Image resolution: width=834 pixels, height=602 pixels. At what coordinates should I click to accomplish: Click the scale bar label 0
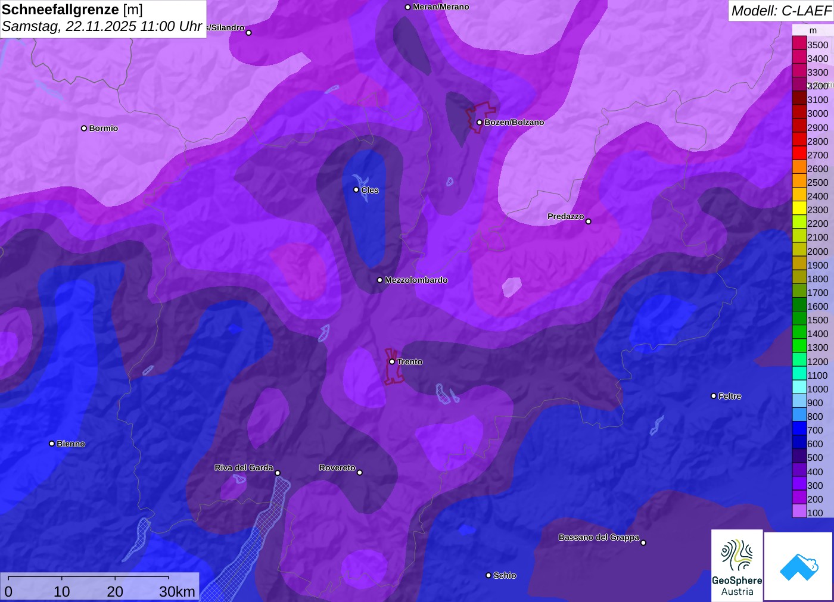[x=8, y=591]
